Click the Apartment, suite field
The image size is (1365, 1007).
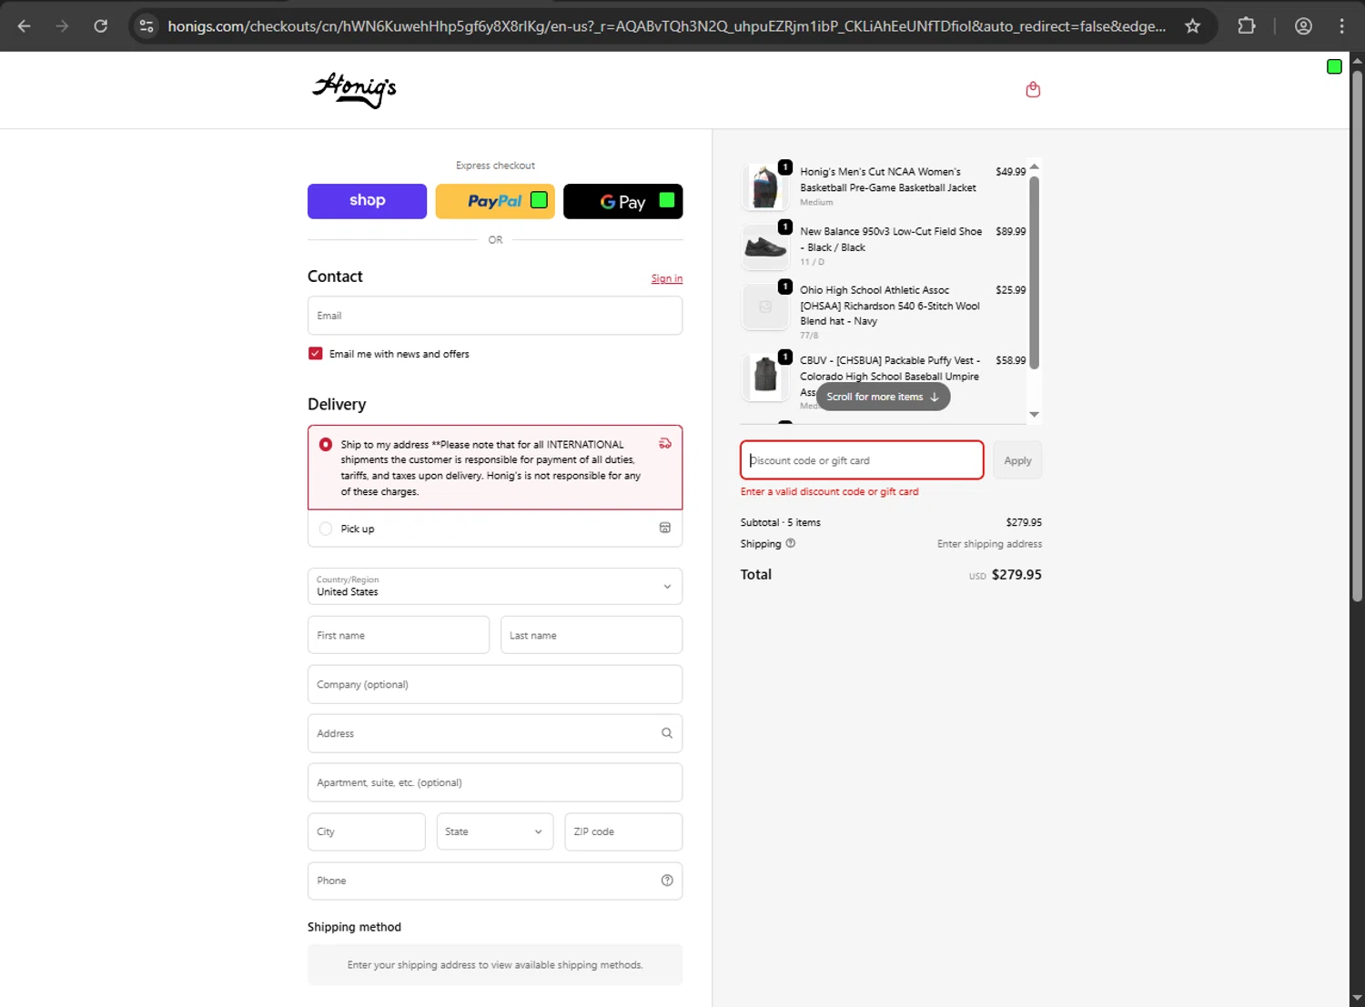tap(495, 782)
